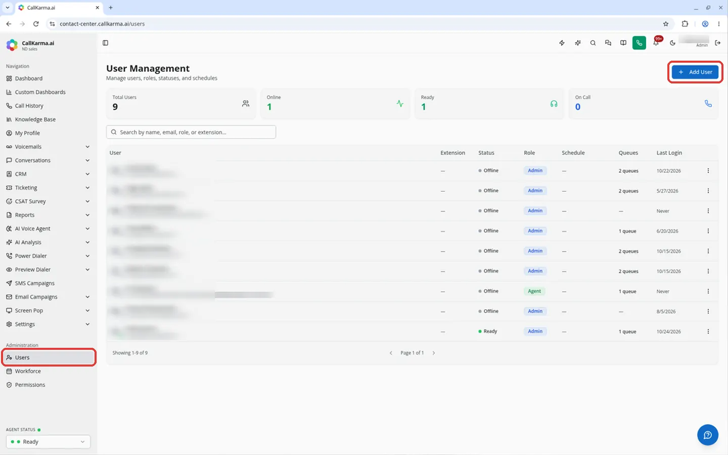Expand the Conversations menu

point(48,160)
